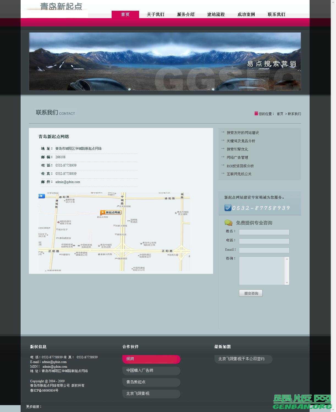
Task: Click the 咨询 textarea's scroll down arrow
Action: pos(287,283)
